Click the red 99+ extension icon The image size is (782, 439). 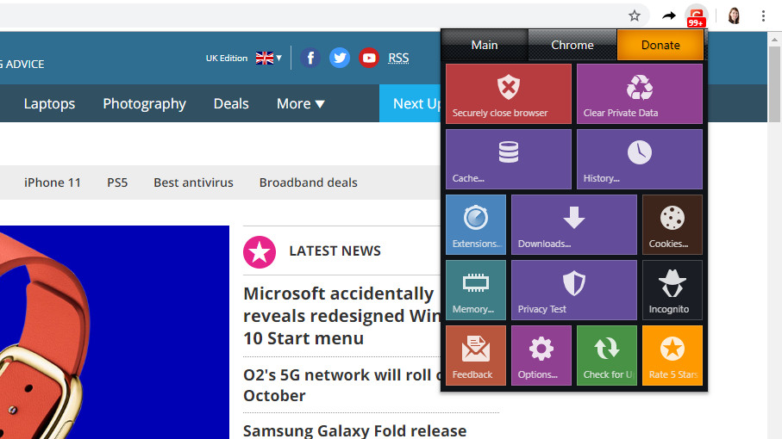pos(697,16)
